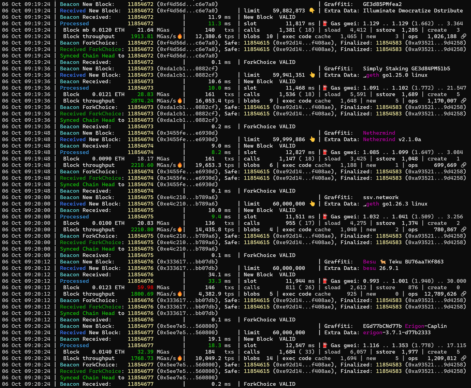This screenshot has height=388, width=471.
Task: Click the 184 txs count
Action: (210, 352)
